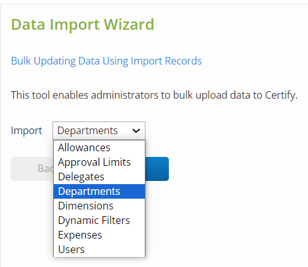This screenshot has height=267, width=308.
Task: Click the word Certify in the description
Action: click(281, 95)
